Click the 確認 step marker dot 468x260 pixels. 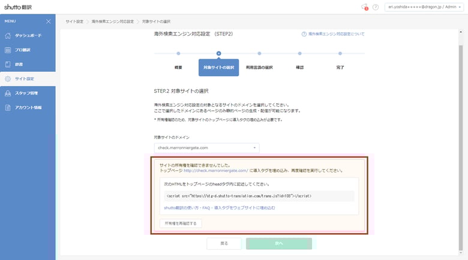299,53
